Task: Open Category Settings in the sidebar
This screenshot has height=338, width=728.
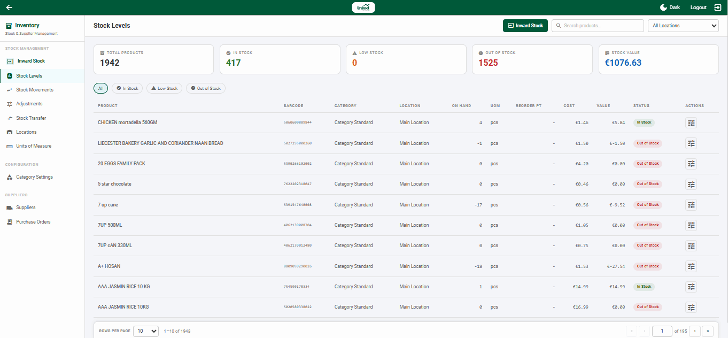Action: 42,177
